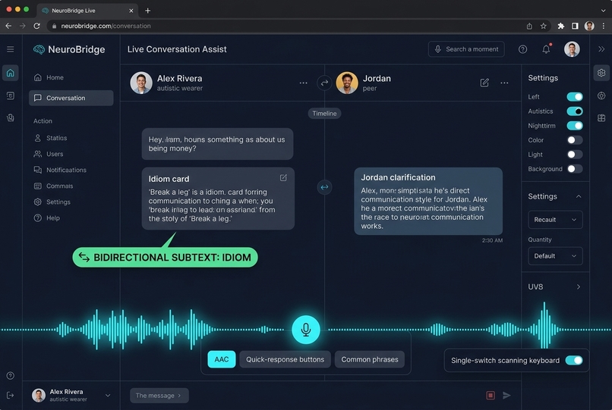
Task: Bookmark page with star icon
Action: 544,26
